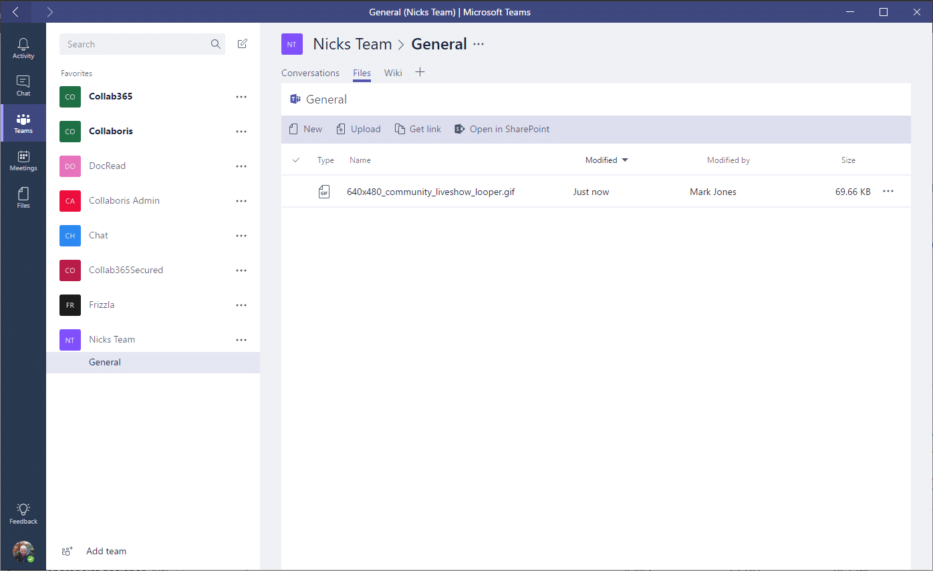Open more options for Collab365 team
933x571 pixels.
tap(241, 97)
